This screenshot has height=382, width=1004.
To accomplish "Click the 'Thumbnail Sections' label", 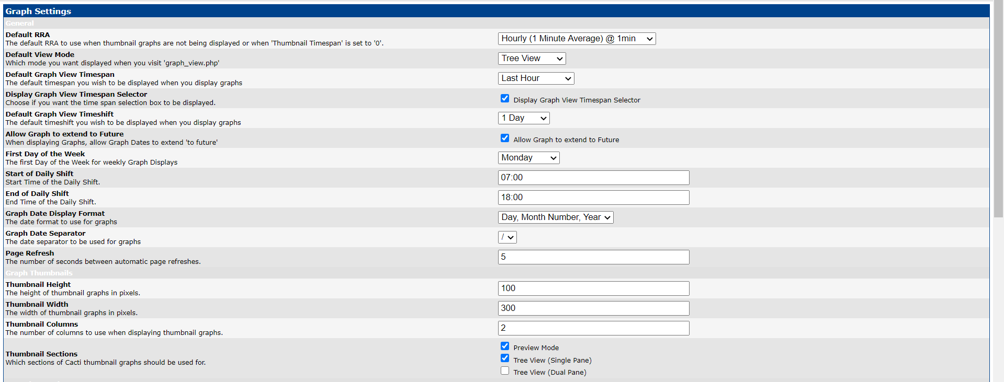I will click(x=41, y=354).
